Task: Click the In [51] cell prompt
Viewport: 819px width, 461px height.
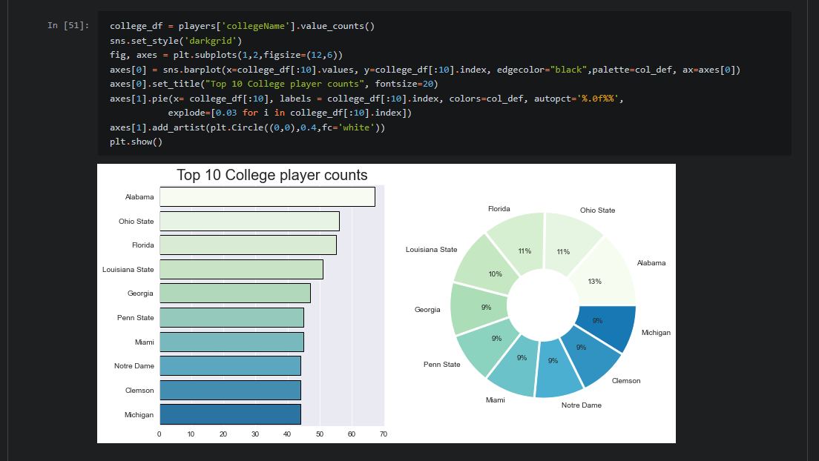Action: coord(68,26)
